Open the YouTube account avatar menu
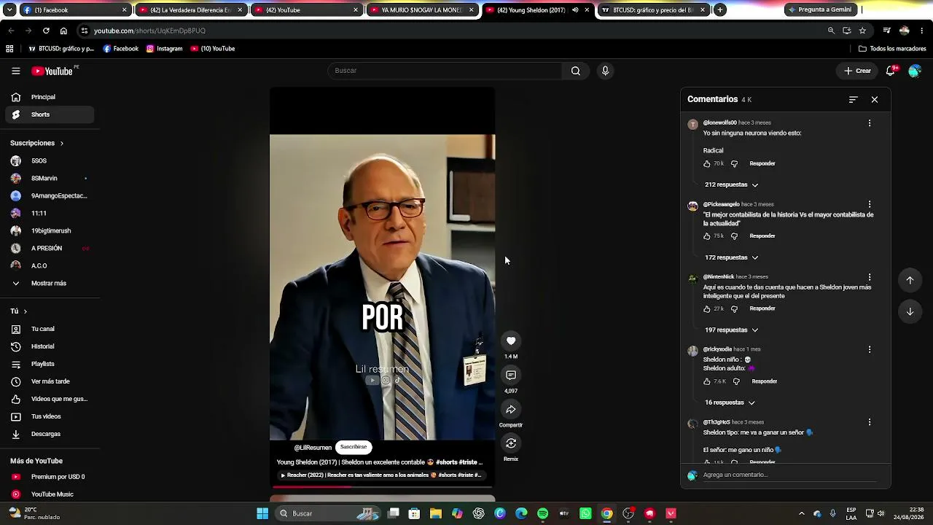The image size is (933, 525). tap(915, 71)
